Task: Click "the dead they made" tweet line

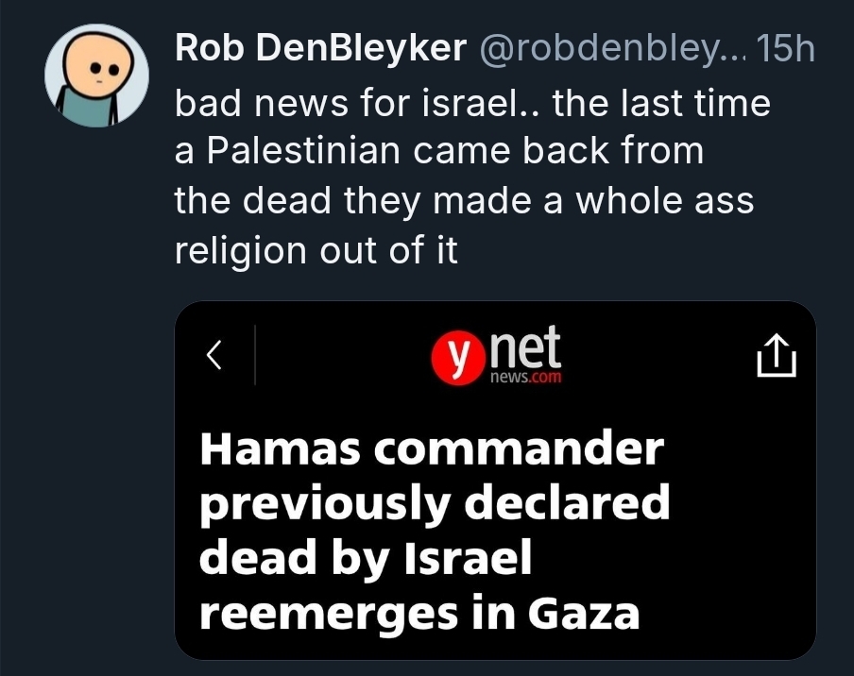Action: point(463,201)
